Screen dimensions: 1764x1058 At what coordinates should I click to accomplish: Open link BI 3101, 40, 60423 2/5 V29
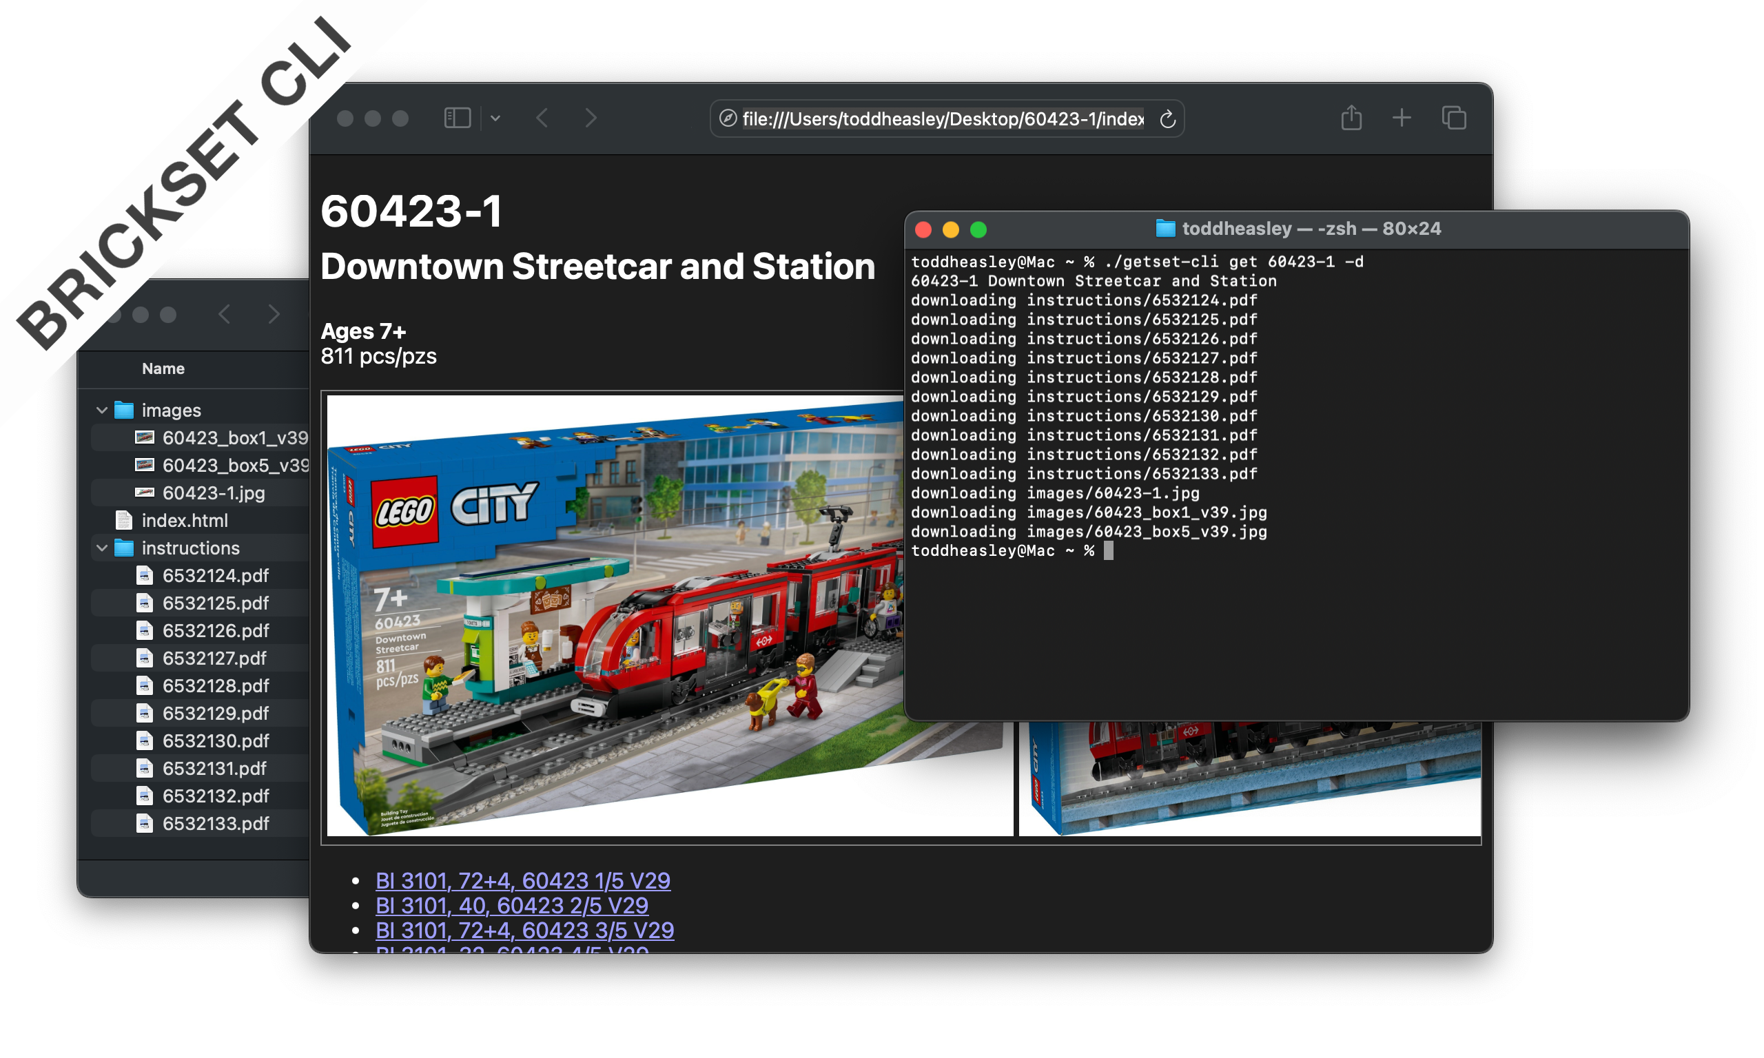pyautogui.click(x=512, y=906)
